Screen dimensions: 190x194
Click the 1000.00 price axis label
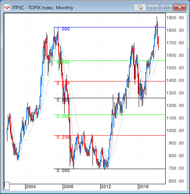click(175, 131)
